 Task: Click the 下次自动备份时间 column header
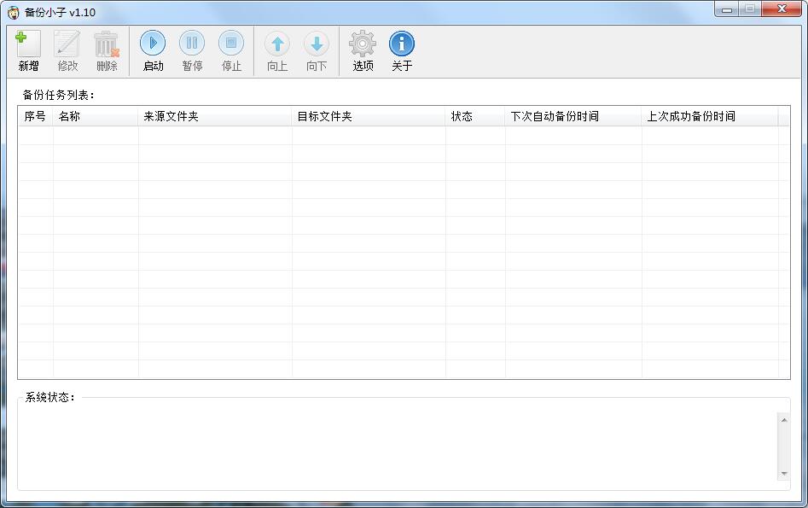tap(573, 117)
